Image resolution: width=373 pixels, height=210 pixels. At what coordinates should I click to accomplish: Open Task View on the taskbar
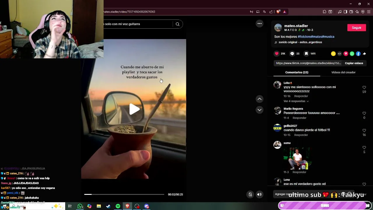(70, 206)
